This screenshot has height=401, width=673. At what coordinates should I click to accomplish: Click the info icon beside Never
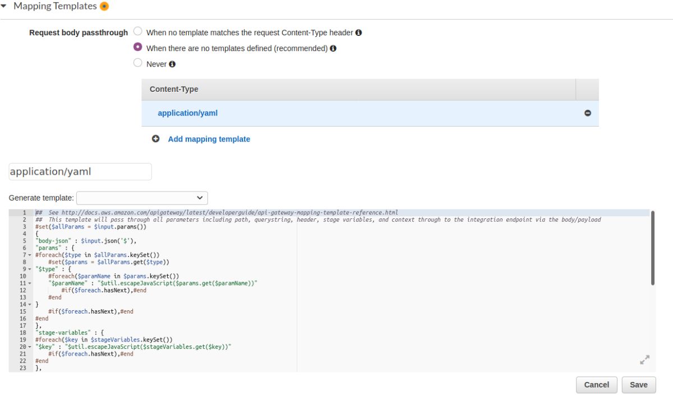coord(172,64)
